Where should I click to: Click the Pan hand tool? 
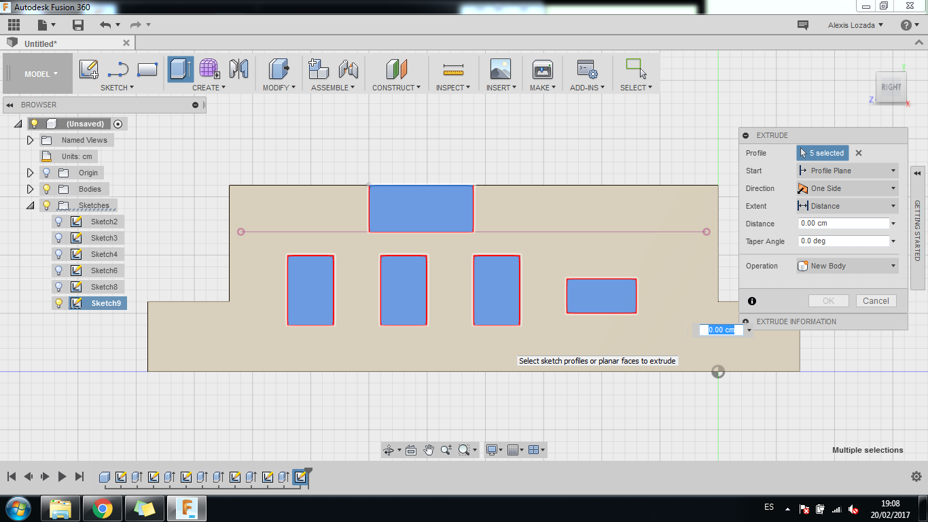click(x=429, y=450)
